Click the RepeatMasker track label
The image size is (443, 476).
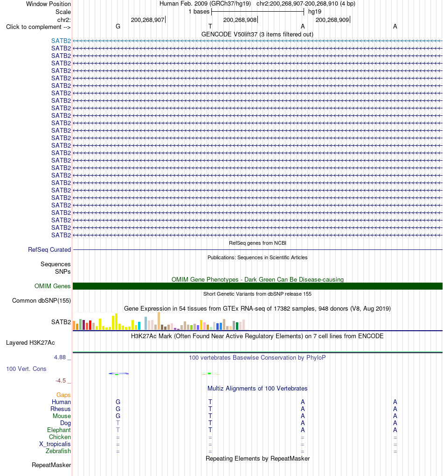pyautogui.click(x=51, y=465)
